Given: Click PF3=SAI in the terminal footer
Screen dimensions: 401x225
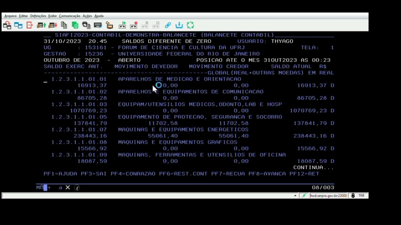Looking at the screenshot, I should pos(94,174).
